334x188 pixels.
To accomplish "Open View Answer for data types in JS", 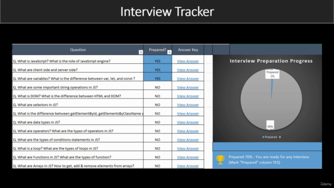I will [x=188, y=122].
